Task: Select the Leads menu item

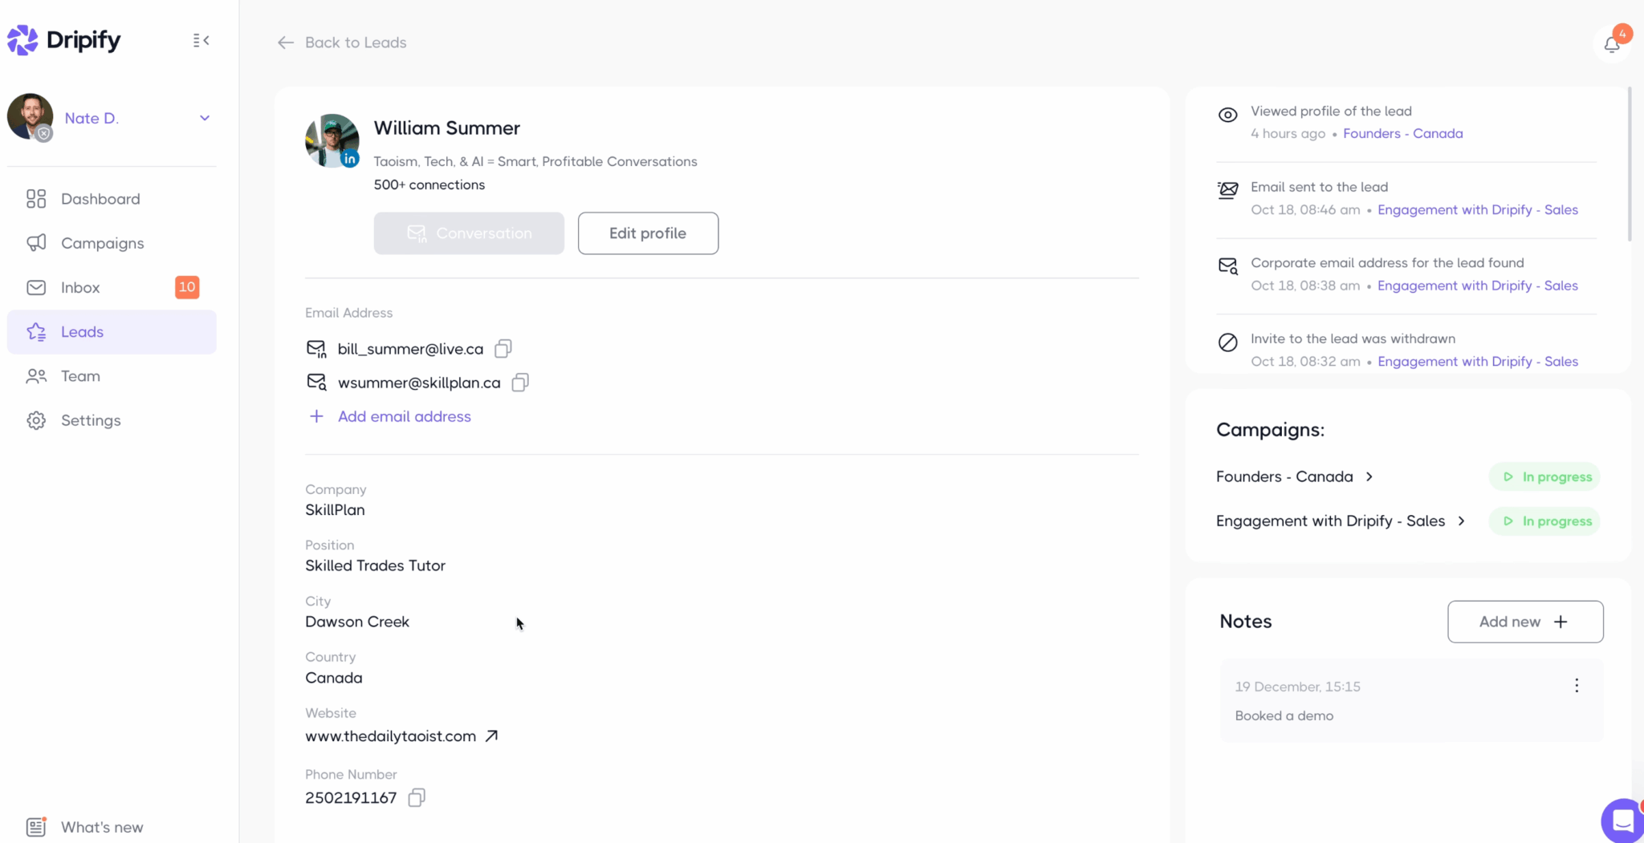Action: (x=112, y=332)
